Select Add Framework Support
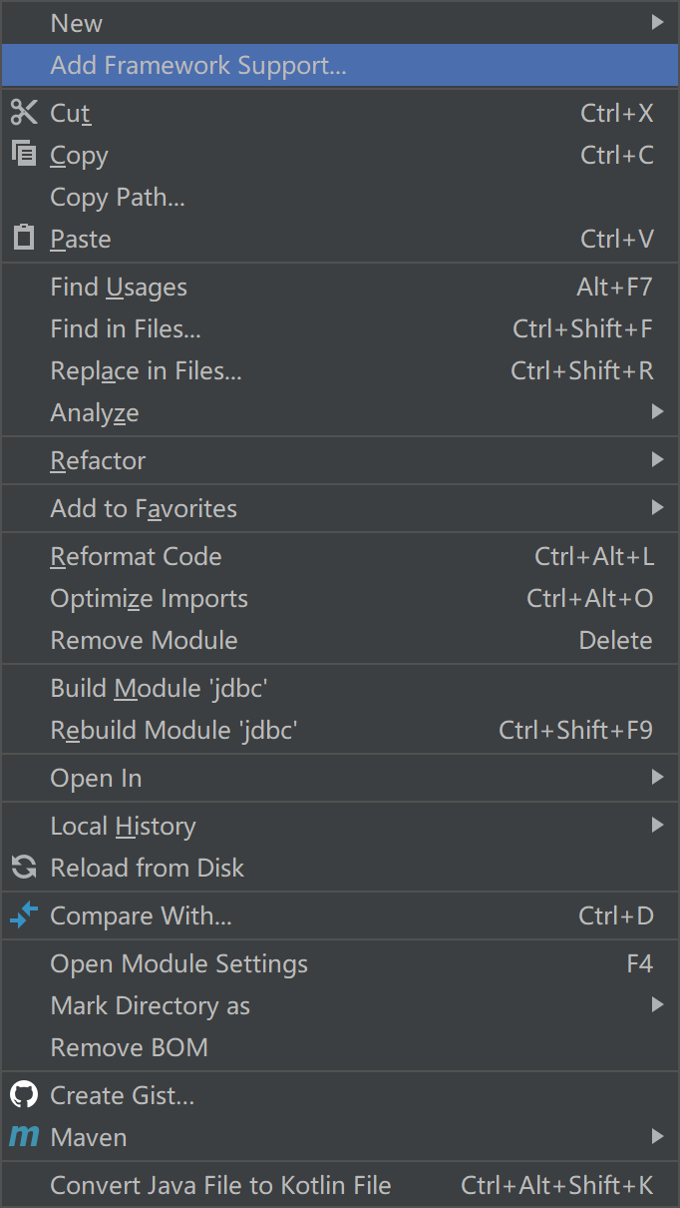 (x=340, y=66)
